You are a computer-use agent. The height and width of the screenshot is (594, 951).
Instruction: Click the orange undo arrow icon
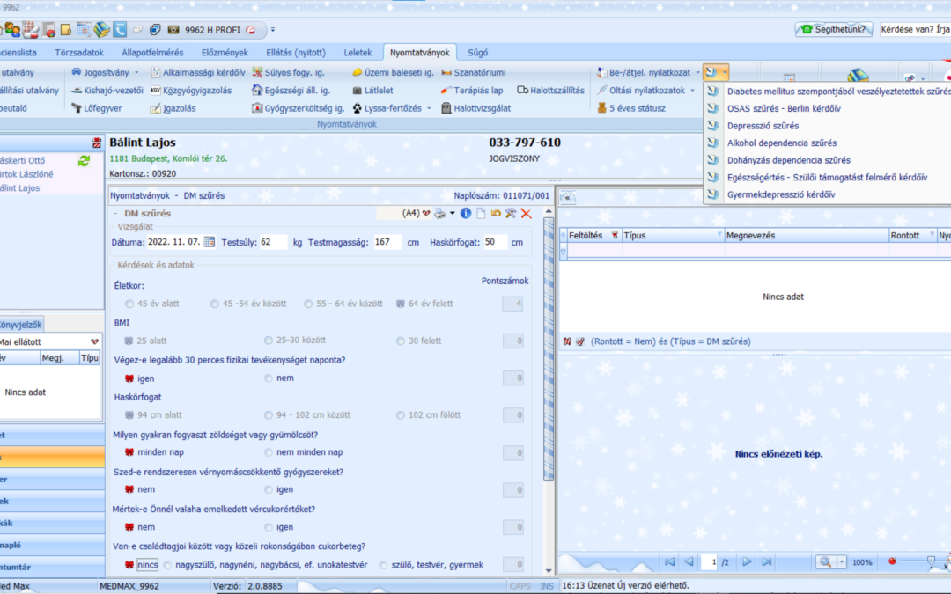pyautogui.click(x=497, y=213)
